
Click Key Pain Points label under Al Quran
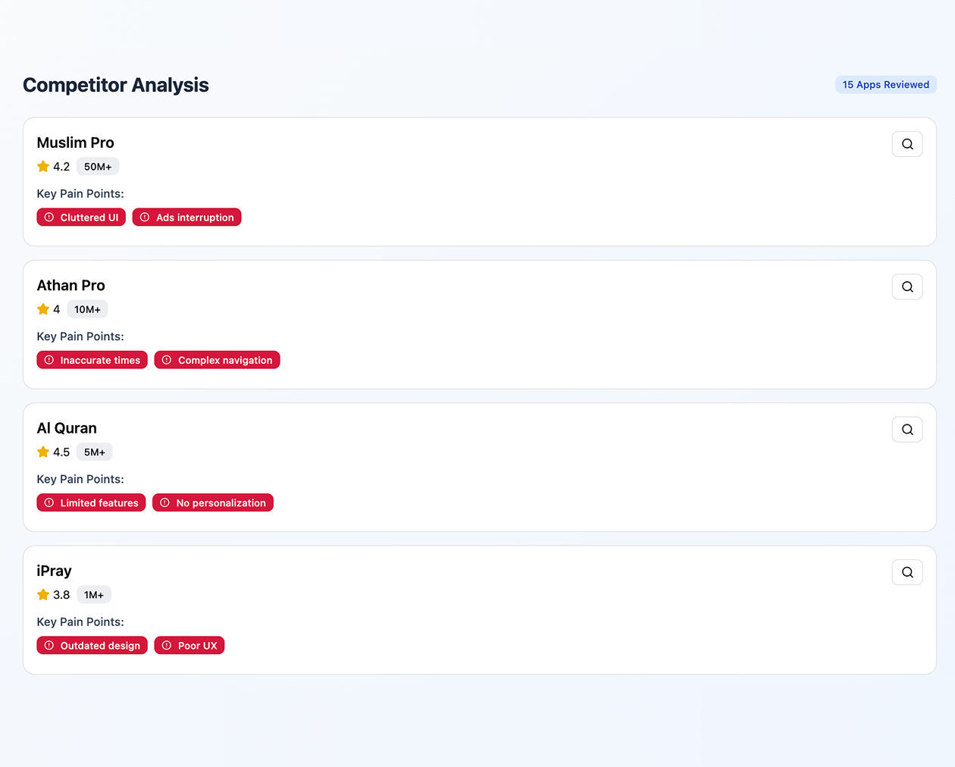click(80, 479)
